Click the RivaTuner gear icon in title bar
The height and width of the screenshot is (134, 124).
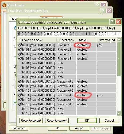4,5
